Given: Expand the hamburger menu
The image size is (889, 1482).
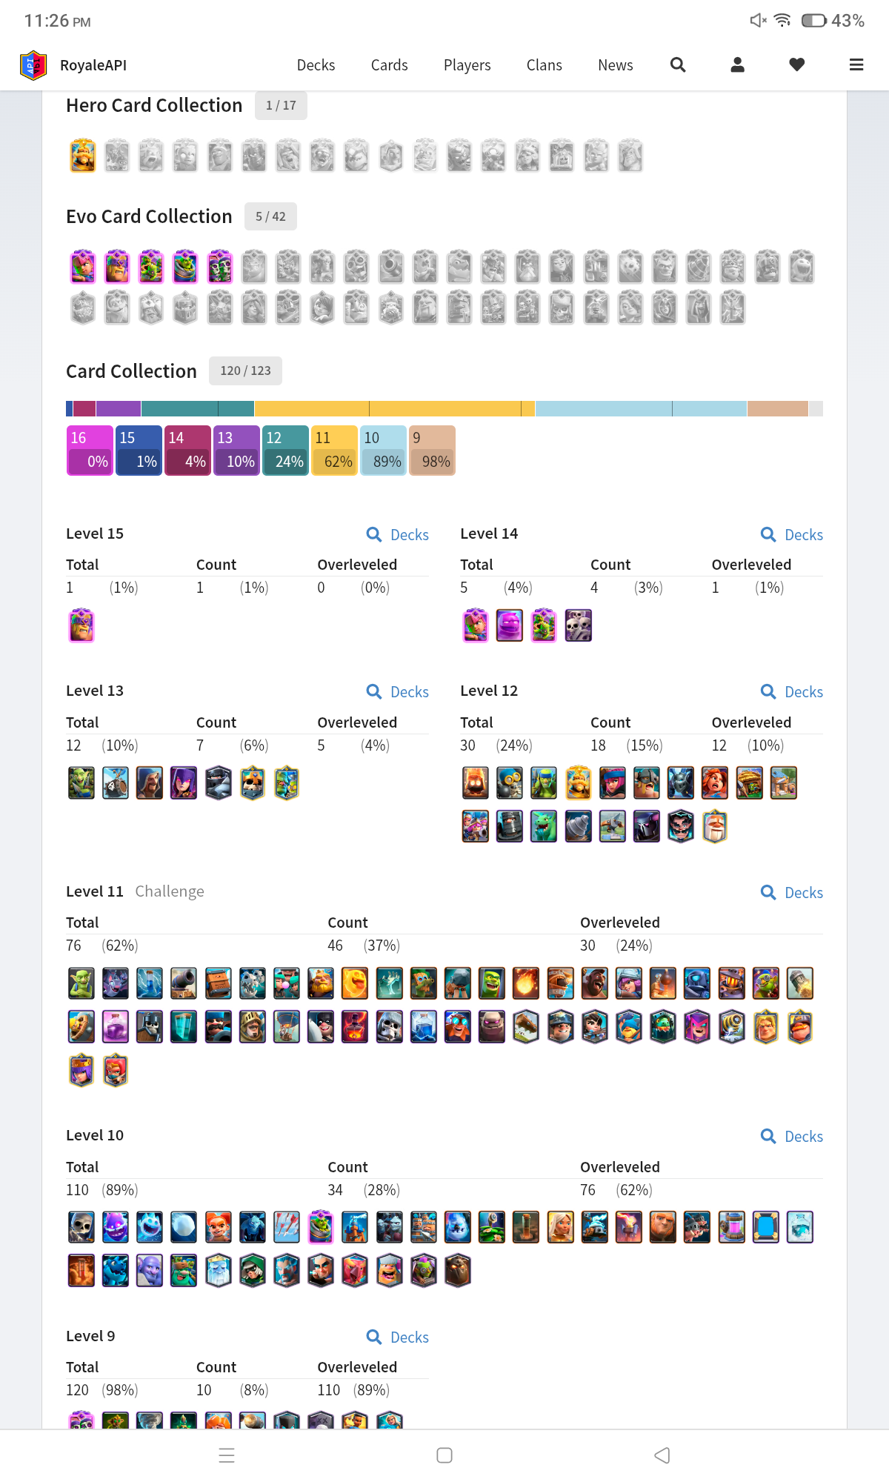Looking at the screenshot, I should pos(856,65).
